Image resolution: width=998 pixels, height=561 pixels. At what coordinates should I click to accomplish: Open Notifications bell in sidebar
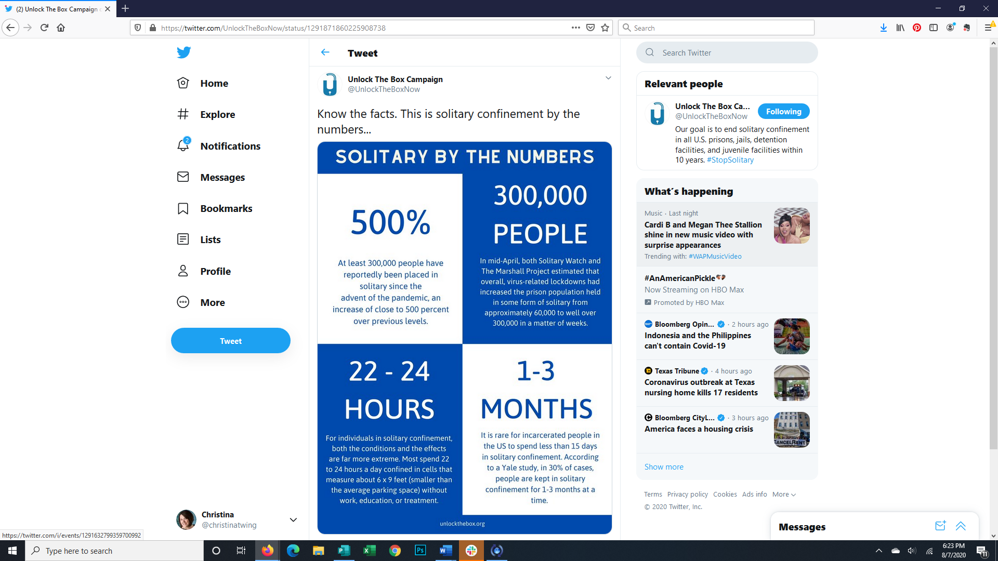(183, 146)
